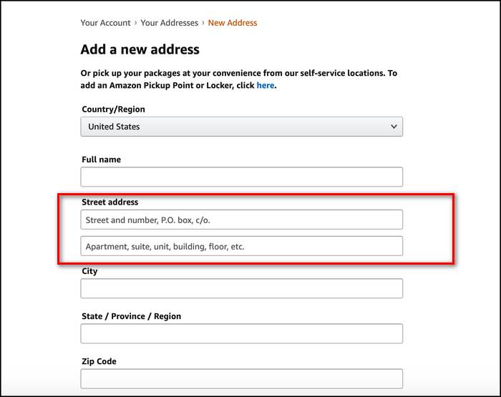Image resolution: width=501 pixels, height=397 pixels.
Task: Go to Your Addresses breadcrumb
Action: [169, 23]
